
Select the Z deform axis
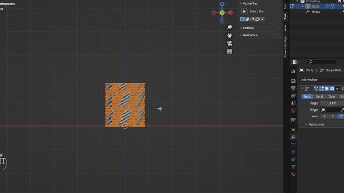coord(341,116)
